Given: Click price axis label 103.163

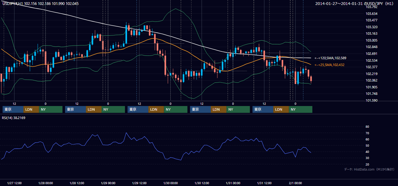Looking at the screenshot, I should (372, 33).
